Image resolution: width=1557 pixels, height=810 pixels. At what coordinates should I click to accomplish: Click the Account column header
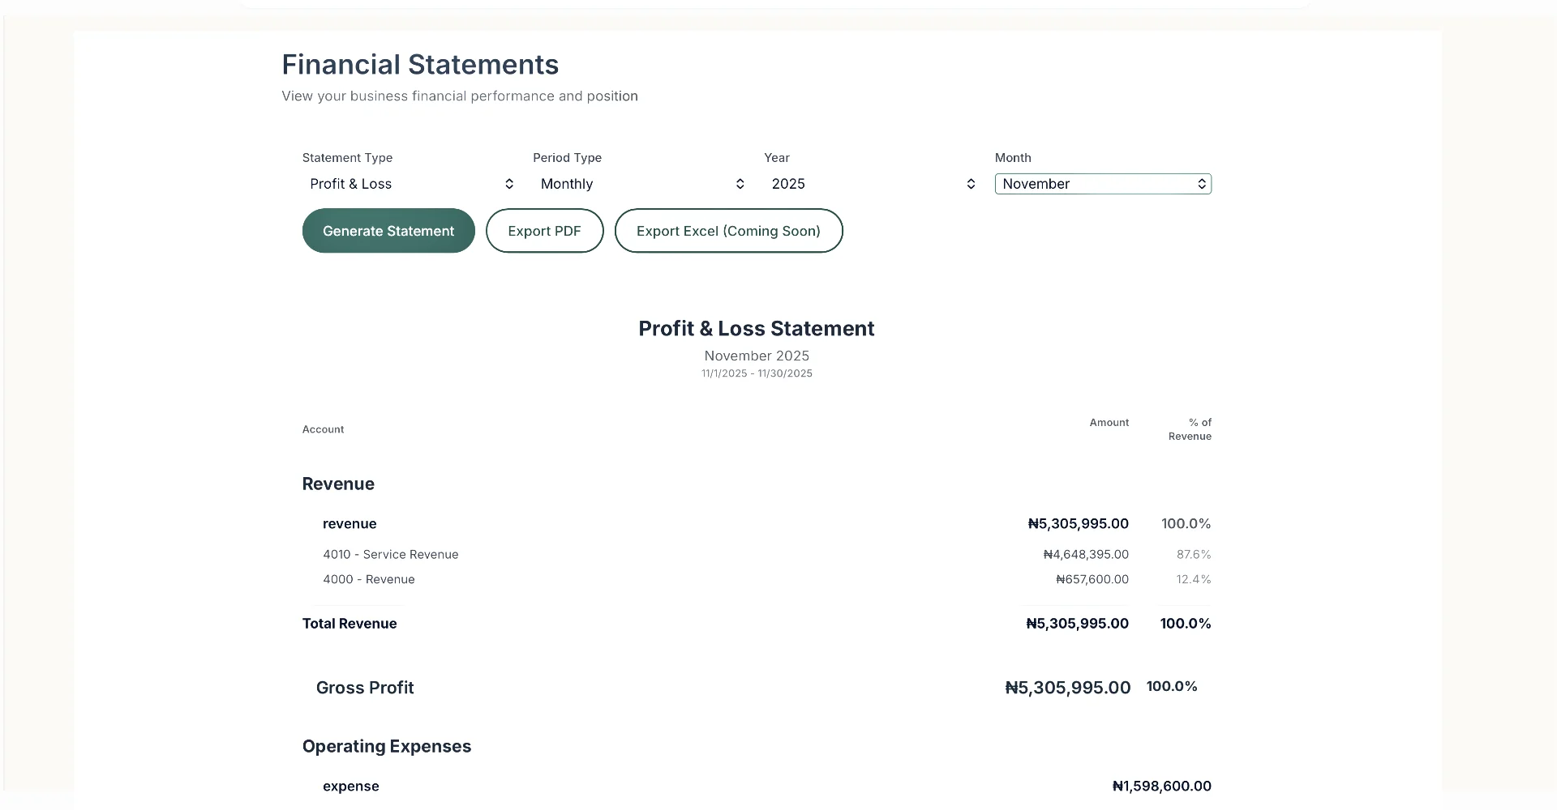tap(323, 429)
